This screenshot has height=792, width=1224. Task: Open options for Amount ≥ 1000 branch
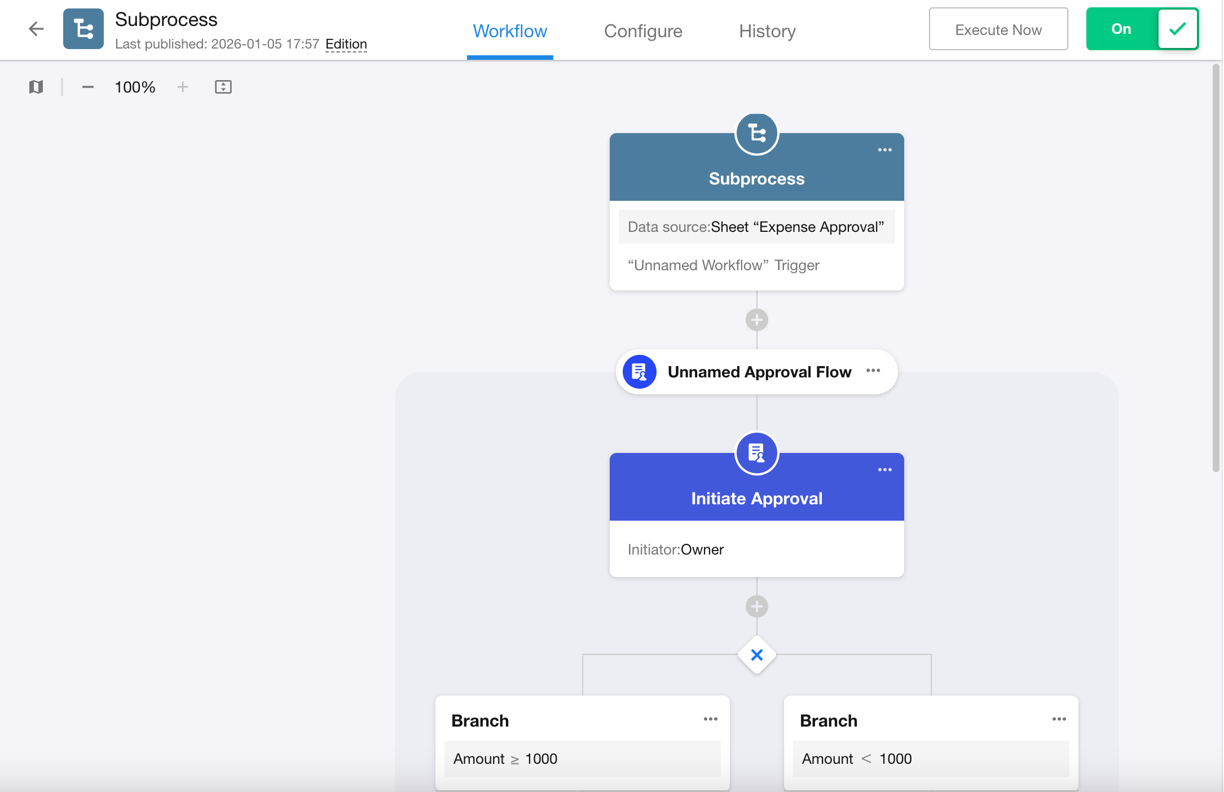(710, 719)
